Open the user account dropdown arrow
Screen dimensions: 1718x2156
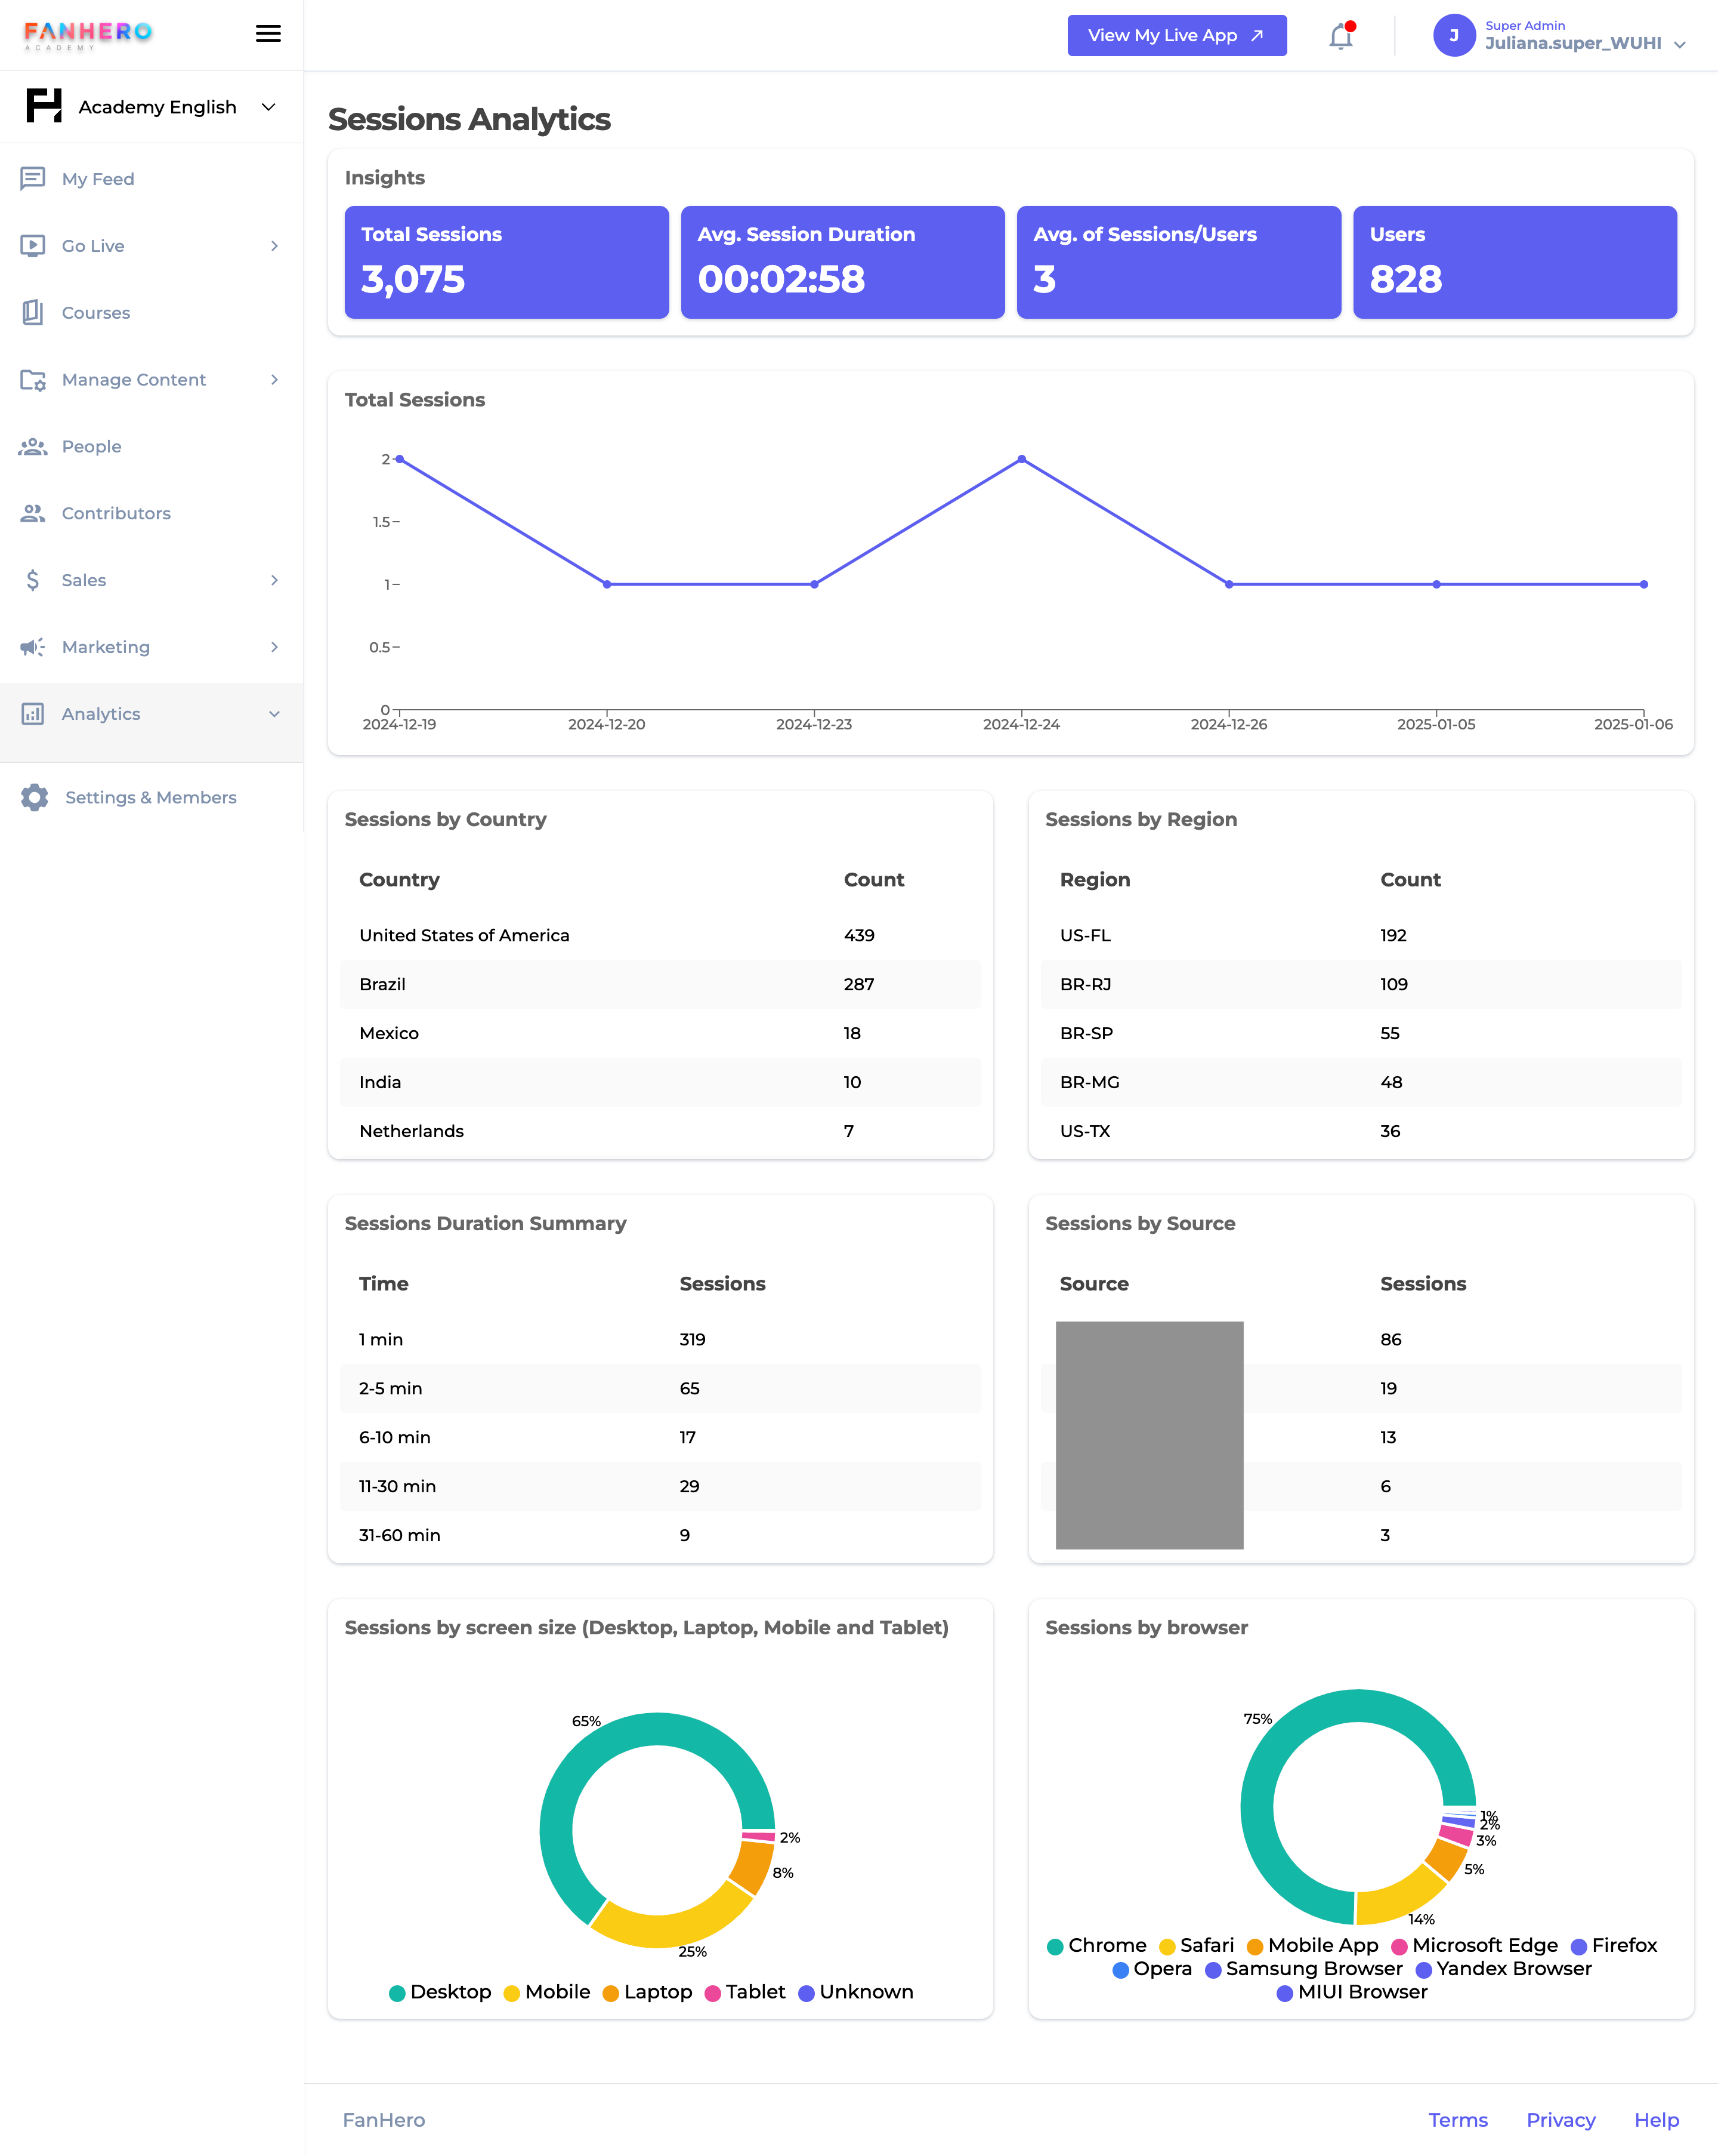[x=1679, y=45]
